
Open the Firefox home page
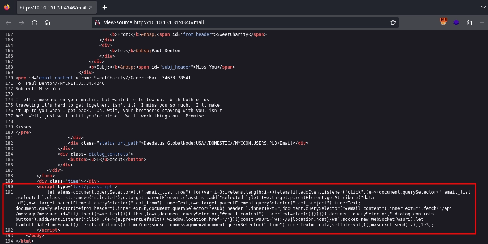pos(47,22)
